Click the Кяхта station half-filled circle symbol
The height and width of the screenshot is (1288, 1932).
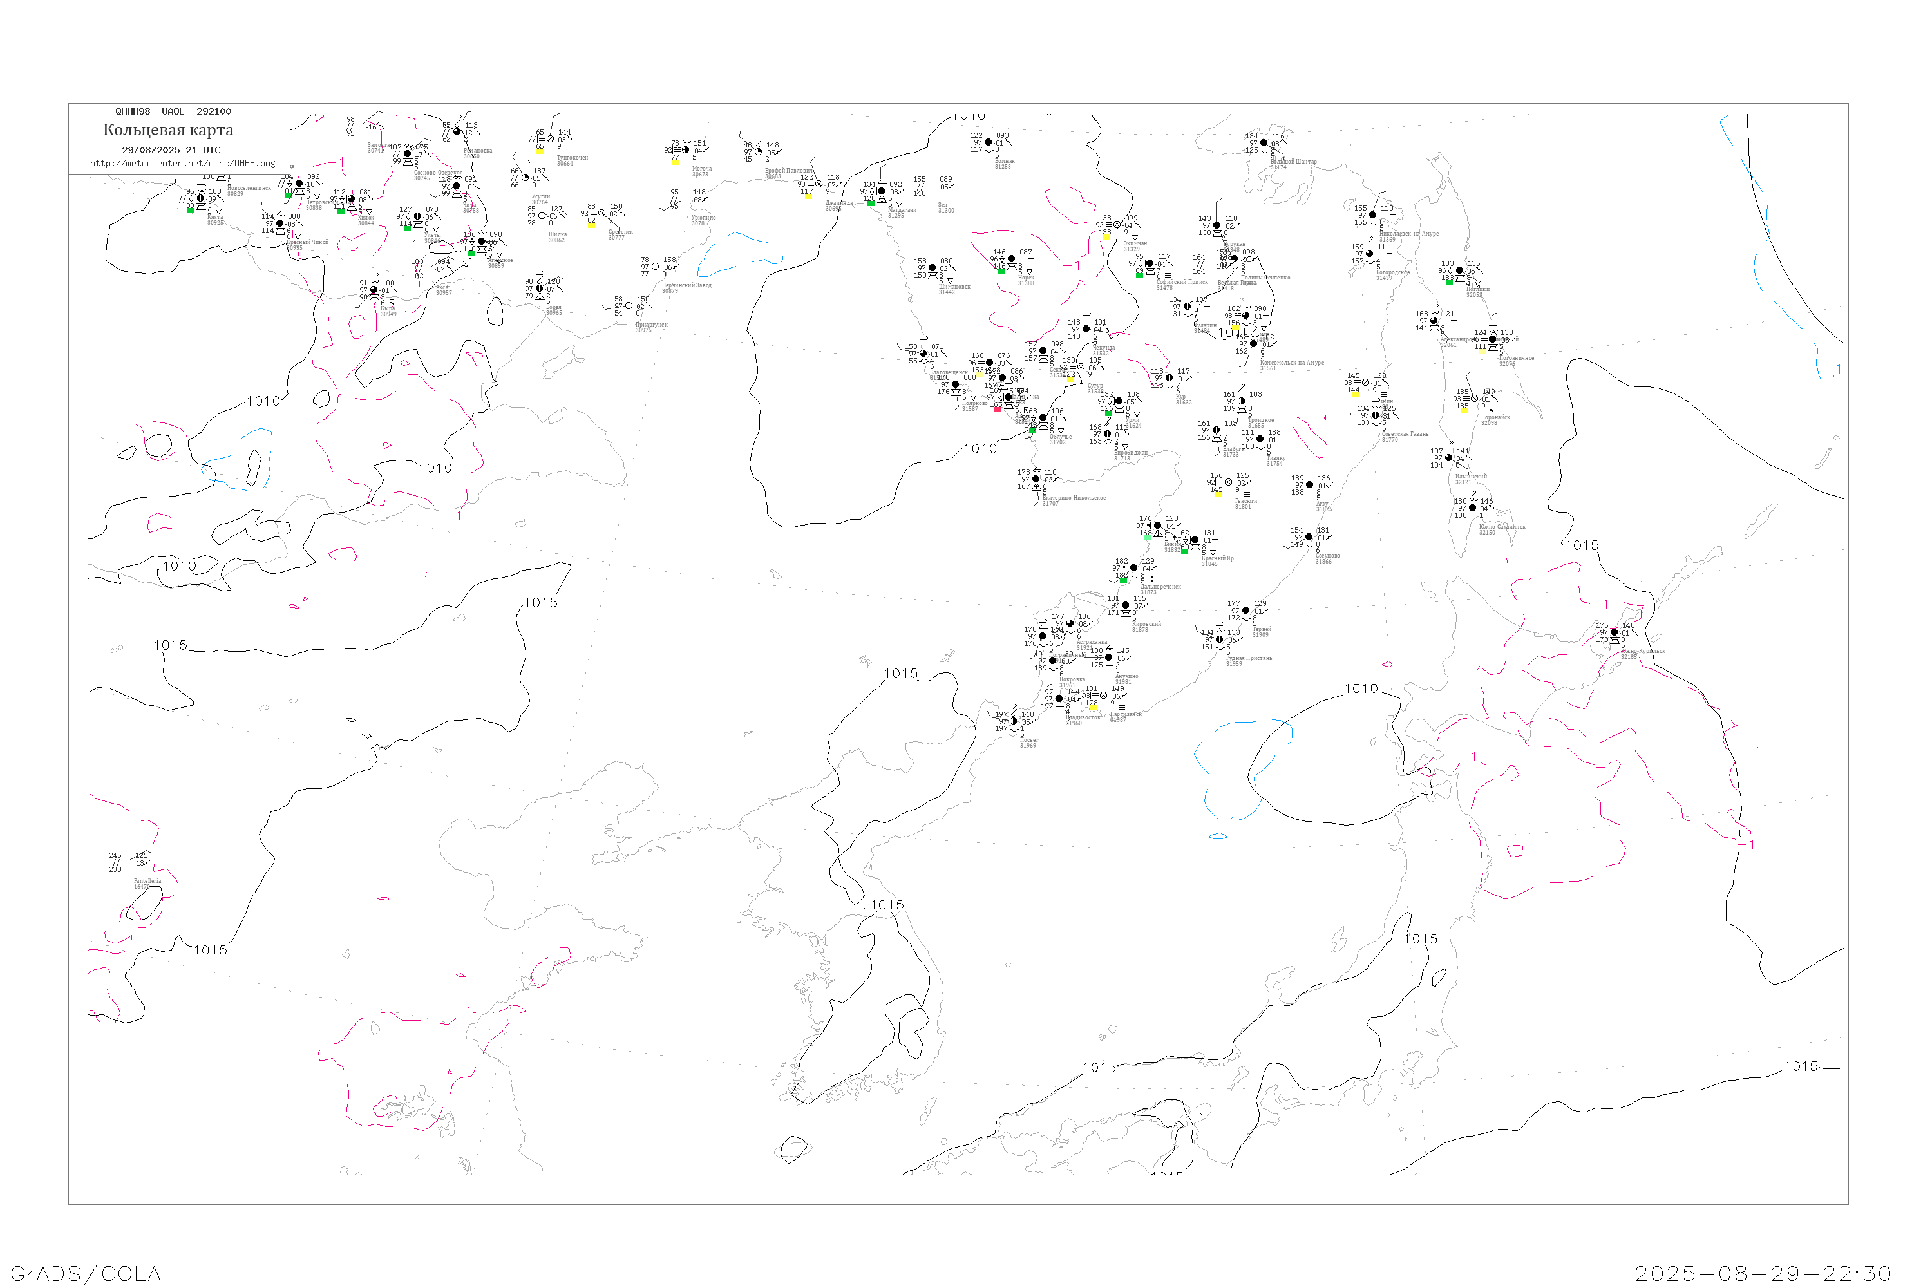(201, 198)
